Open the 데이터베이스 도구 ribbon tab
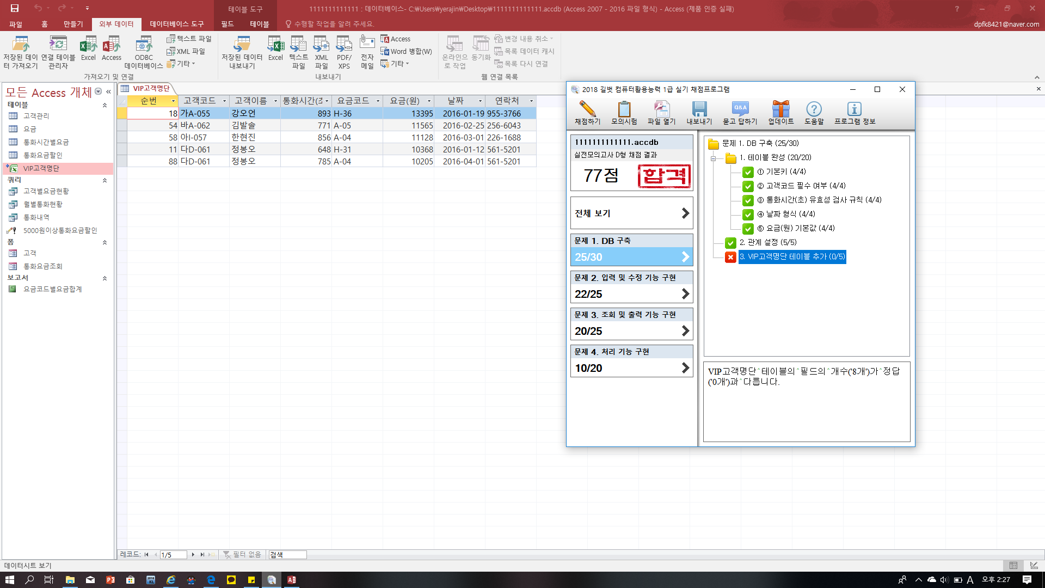Image resolution: width=1045 pixels, height=588 pixels. pyautogui.click(x=176, y=24)
